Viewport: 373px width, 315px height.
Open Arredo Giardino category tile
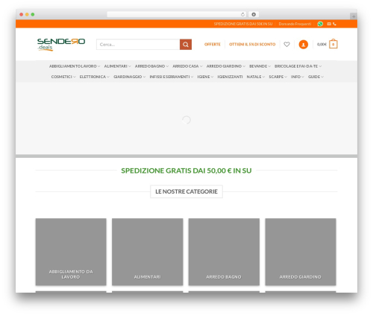pos(301,252)
